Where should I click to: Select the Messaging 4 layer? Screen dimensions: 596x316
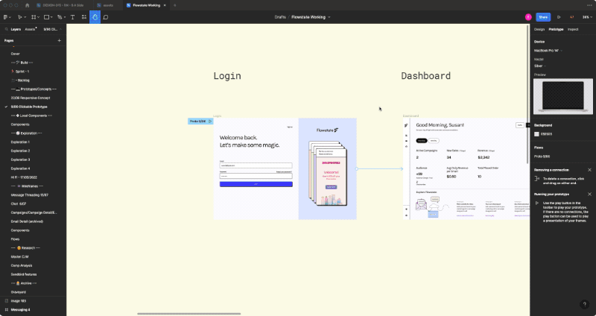20,309
